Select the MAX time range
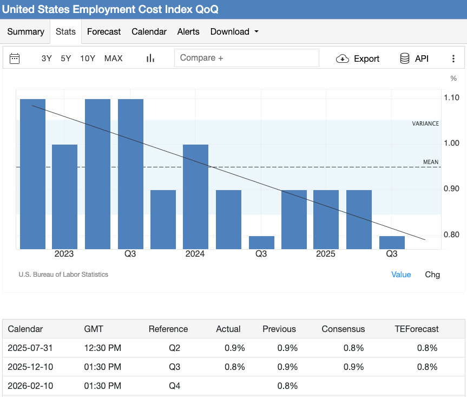 (114, 58)
